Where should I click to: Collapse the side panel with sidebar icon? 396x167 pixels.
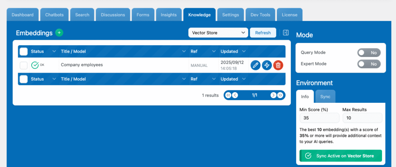[286, 33]
